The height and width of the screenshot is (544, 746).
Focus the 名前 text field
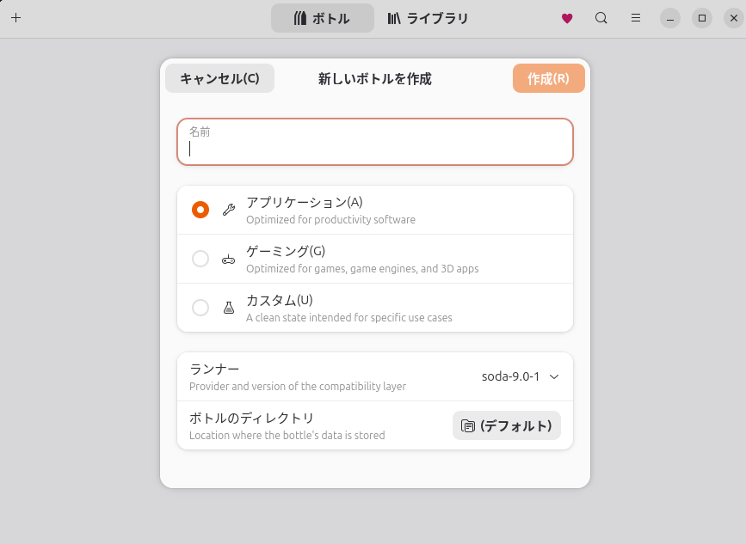[x=375, y=142]
